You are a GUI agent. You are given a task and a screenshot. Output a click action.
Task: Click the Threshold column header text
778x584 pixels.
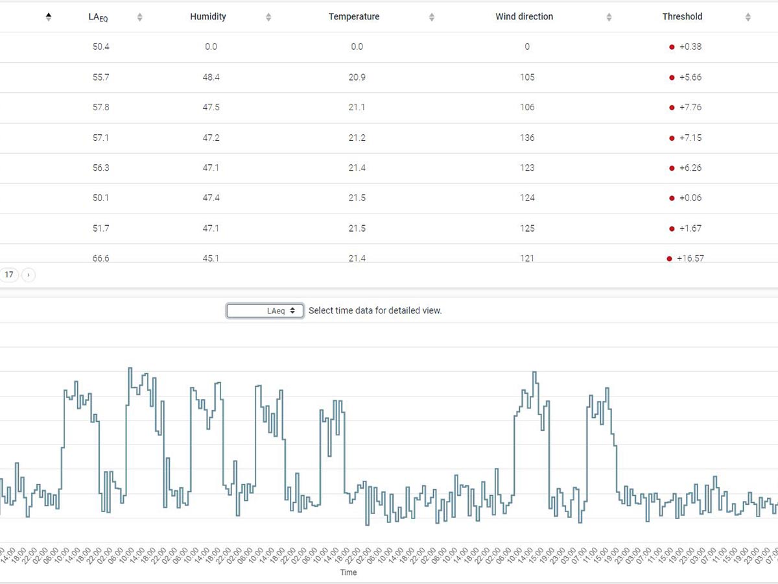(682, 17)
